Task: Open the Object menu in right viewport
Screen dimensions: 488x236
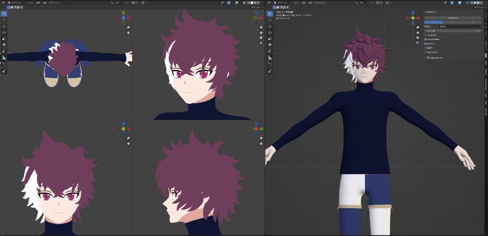Action: click(320, 2)
